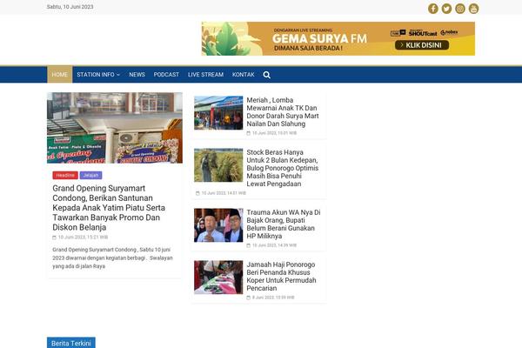
Task: Open the Grand Opening Suryamart Condong headline
Action: point(110,208)
